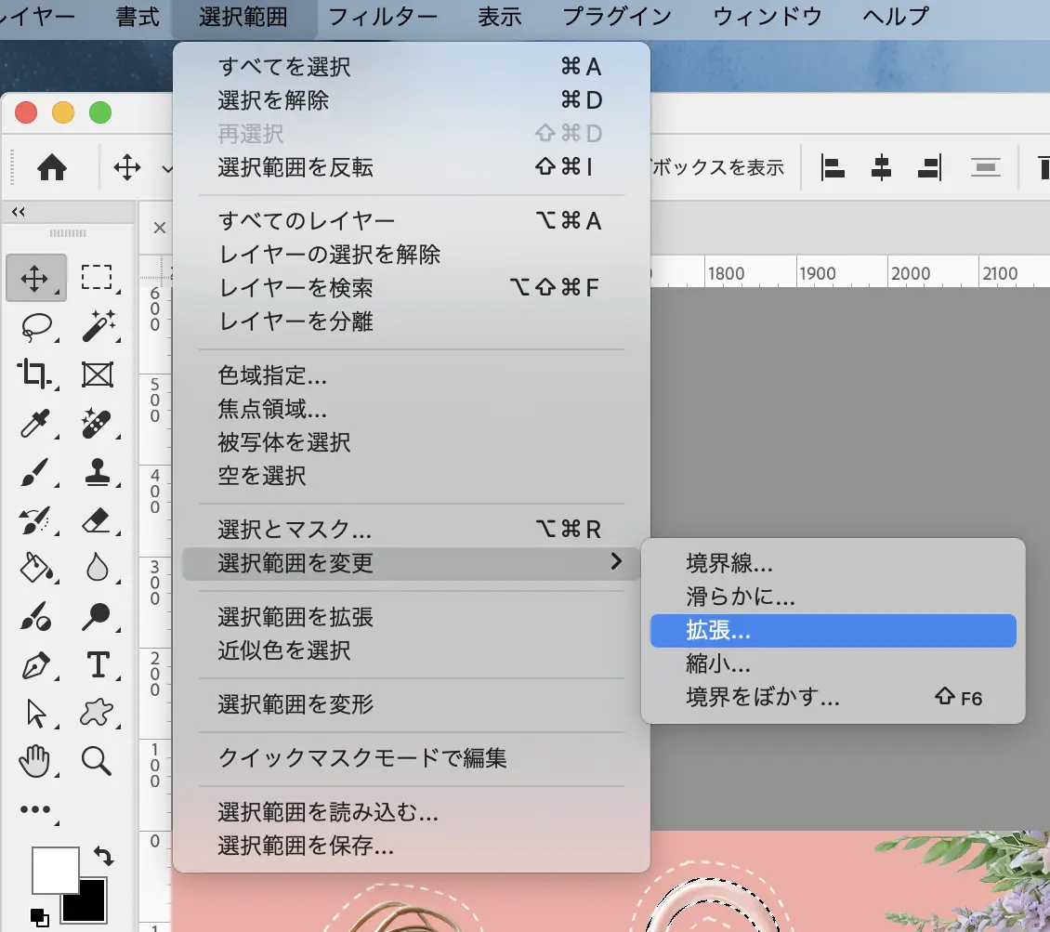Open the フィルター menu
Screen dimensions: 1050x932
point(383,17)
